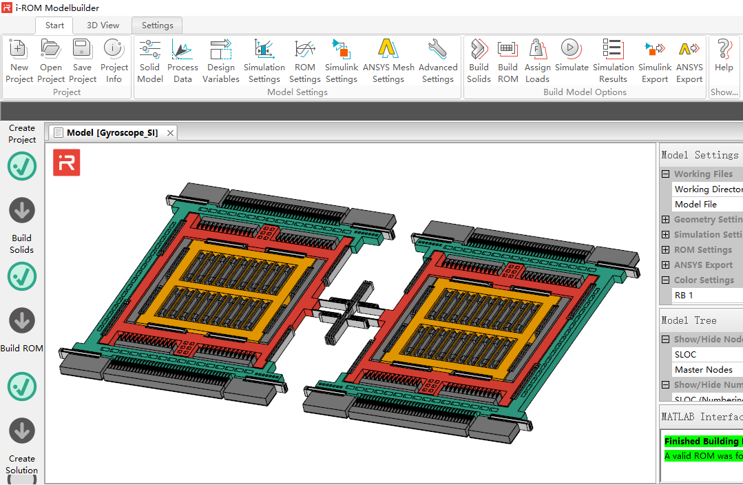Expand the Simulation Settings group
Image resolution: width=743 pixels, height=485 pixels.
click(x=665, y=235)
